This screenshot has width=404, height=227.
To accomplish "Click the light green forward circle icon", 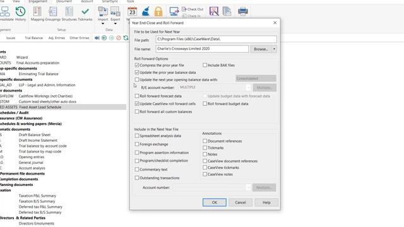I will click(111, 38).
